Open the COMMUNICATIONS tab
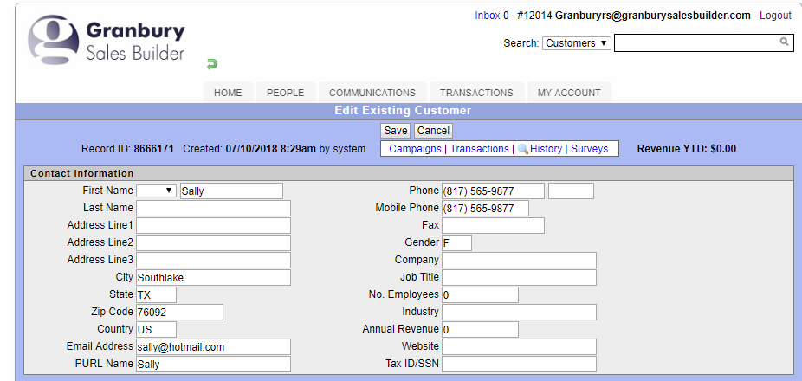The image size is (802, 381). 372,93
